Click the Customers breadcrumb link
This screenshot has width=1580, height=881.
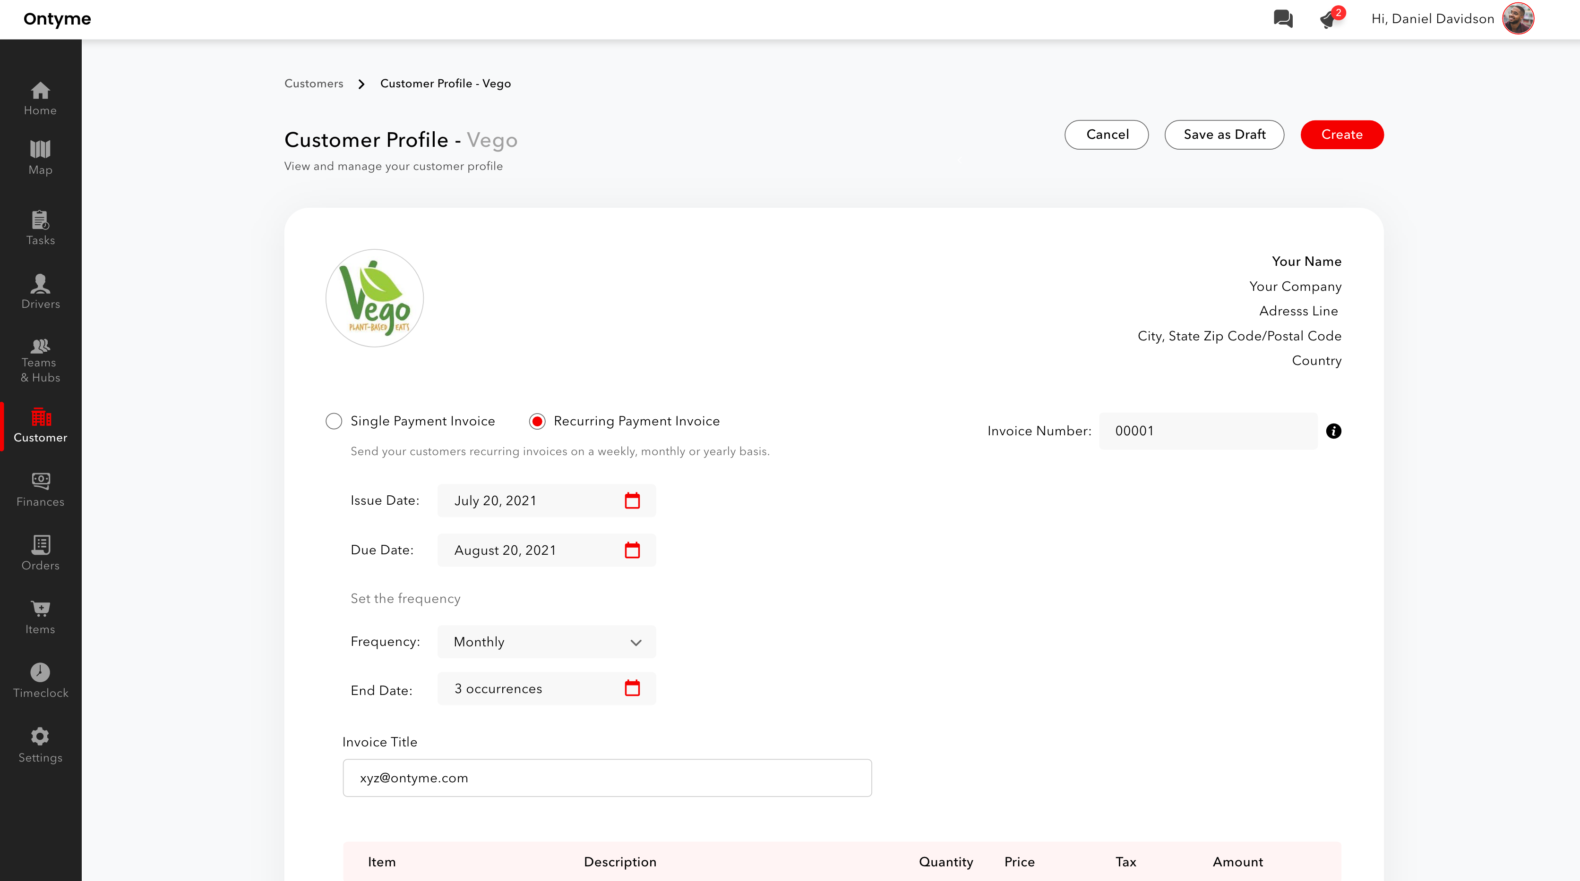click(313, 84)
